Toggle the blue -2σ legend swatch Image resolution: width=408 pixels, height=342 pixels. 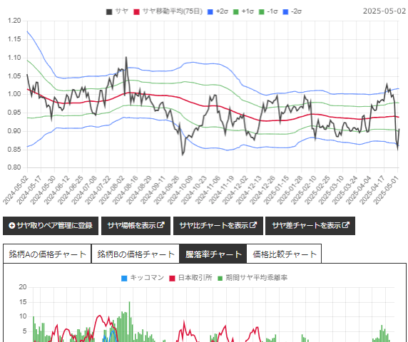[285, 11]
